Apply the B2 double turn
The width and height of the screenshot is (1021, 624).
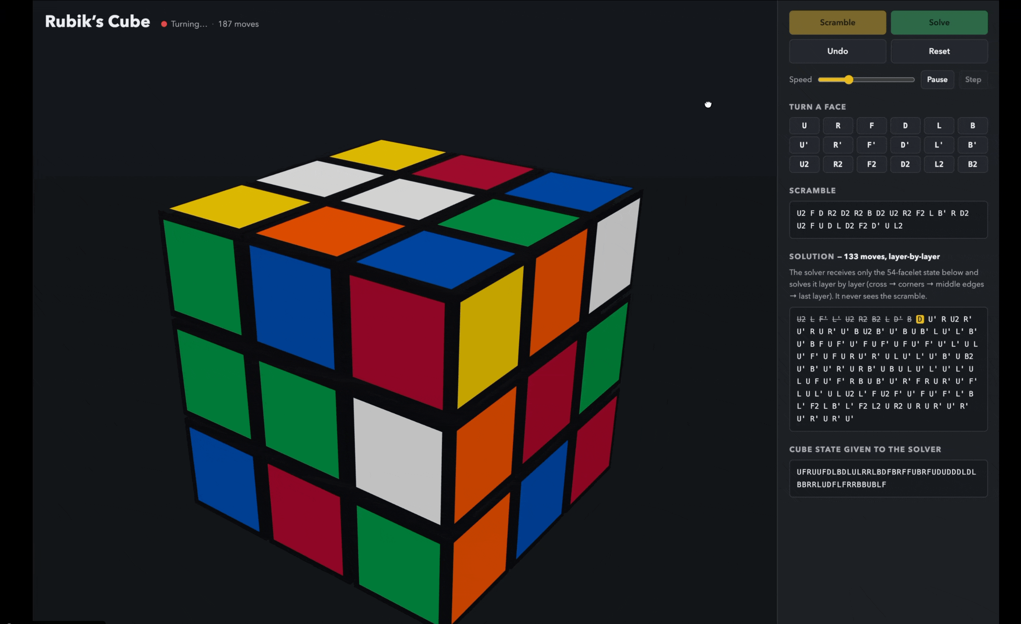[973, 164]
